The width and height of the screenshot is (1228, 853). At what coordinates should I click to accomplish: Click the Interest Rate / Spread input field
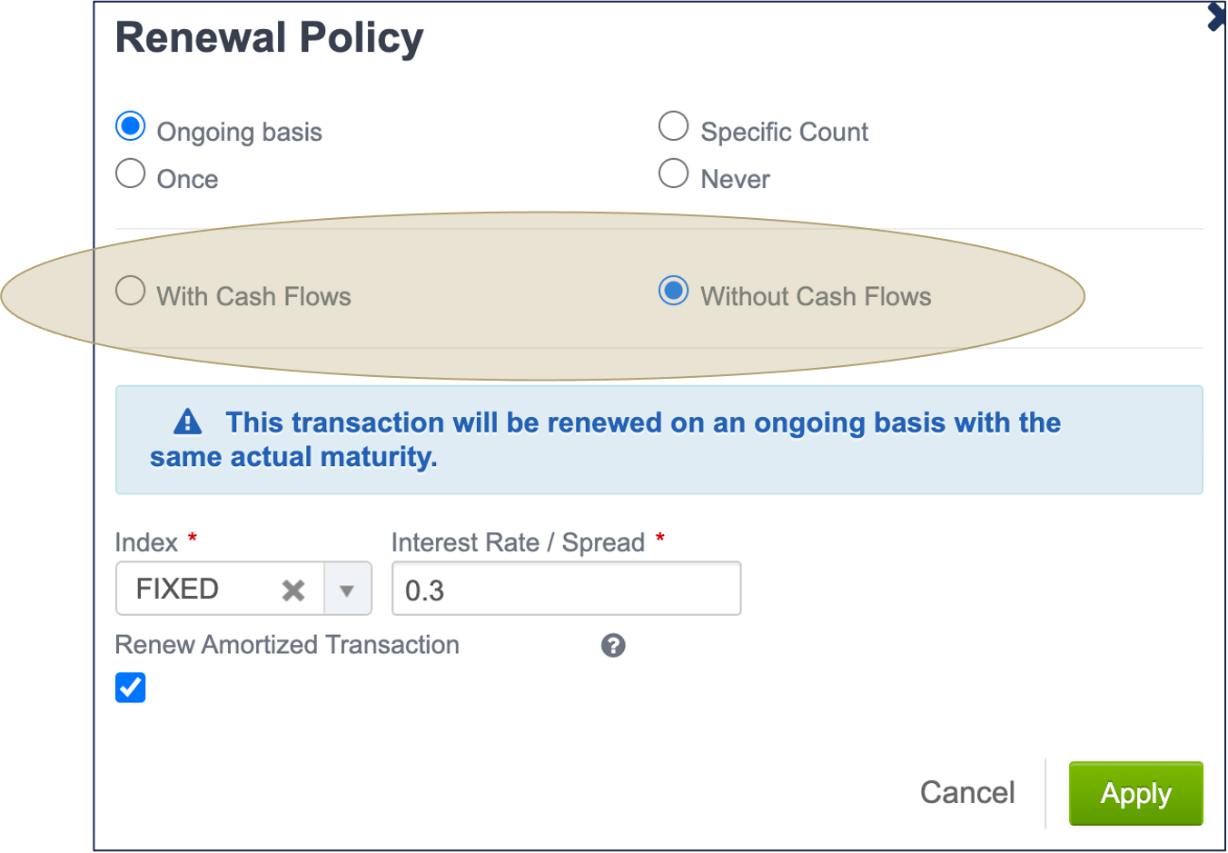566,589
